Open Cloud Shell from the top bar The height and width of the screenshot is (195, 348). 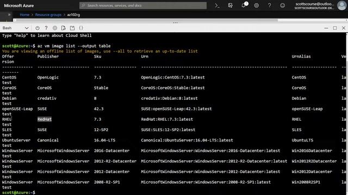click(217, 5)
